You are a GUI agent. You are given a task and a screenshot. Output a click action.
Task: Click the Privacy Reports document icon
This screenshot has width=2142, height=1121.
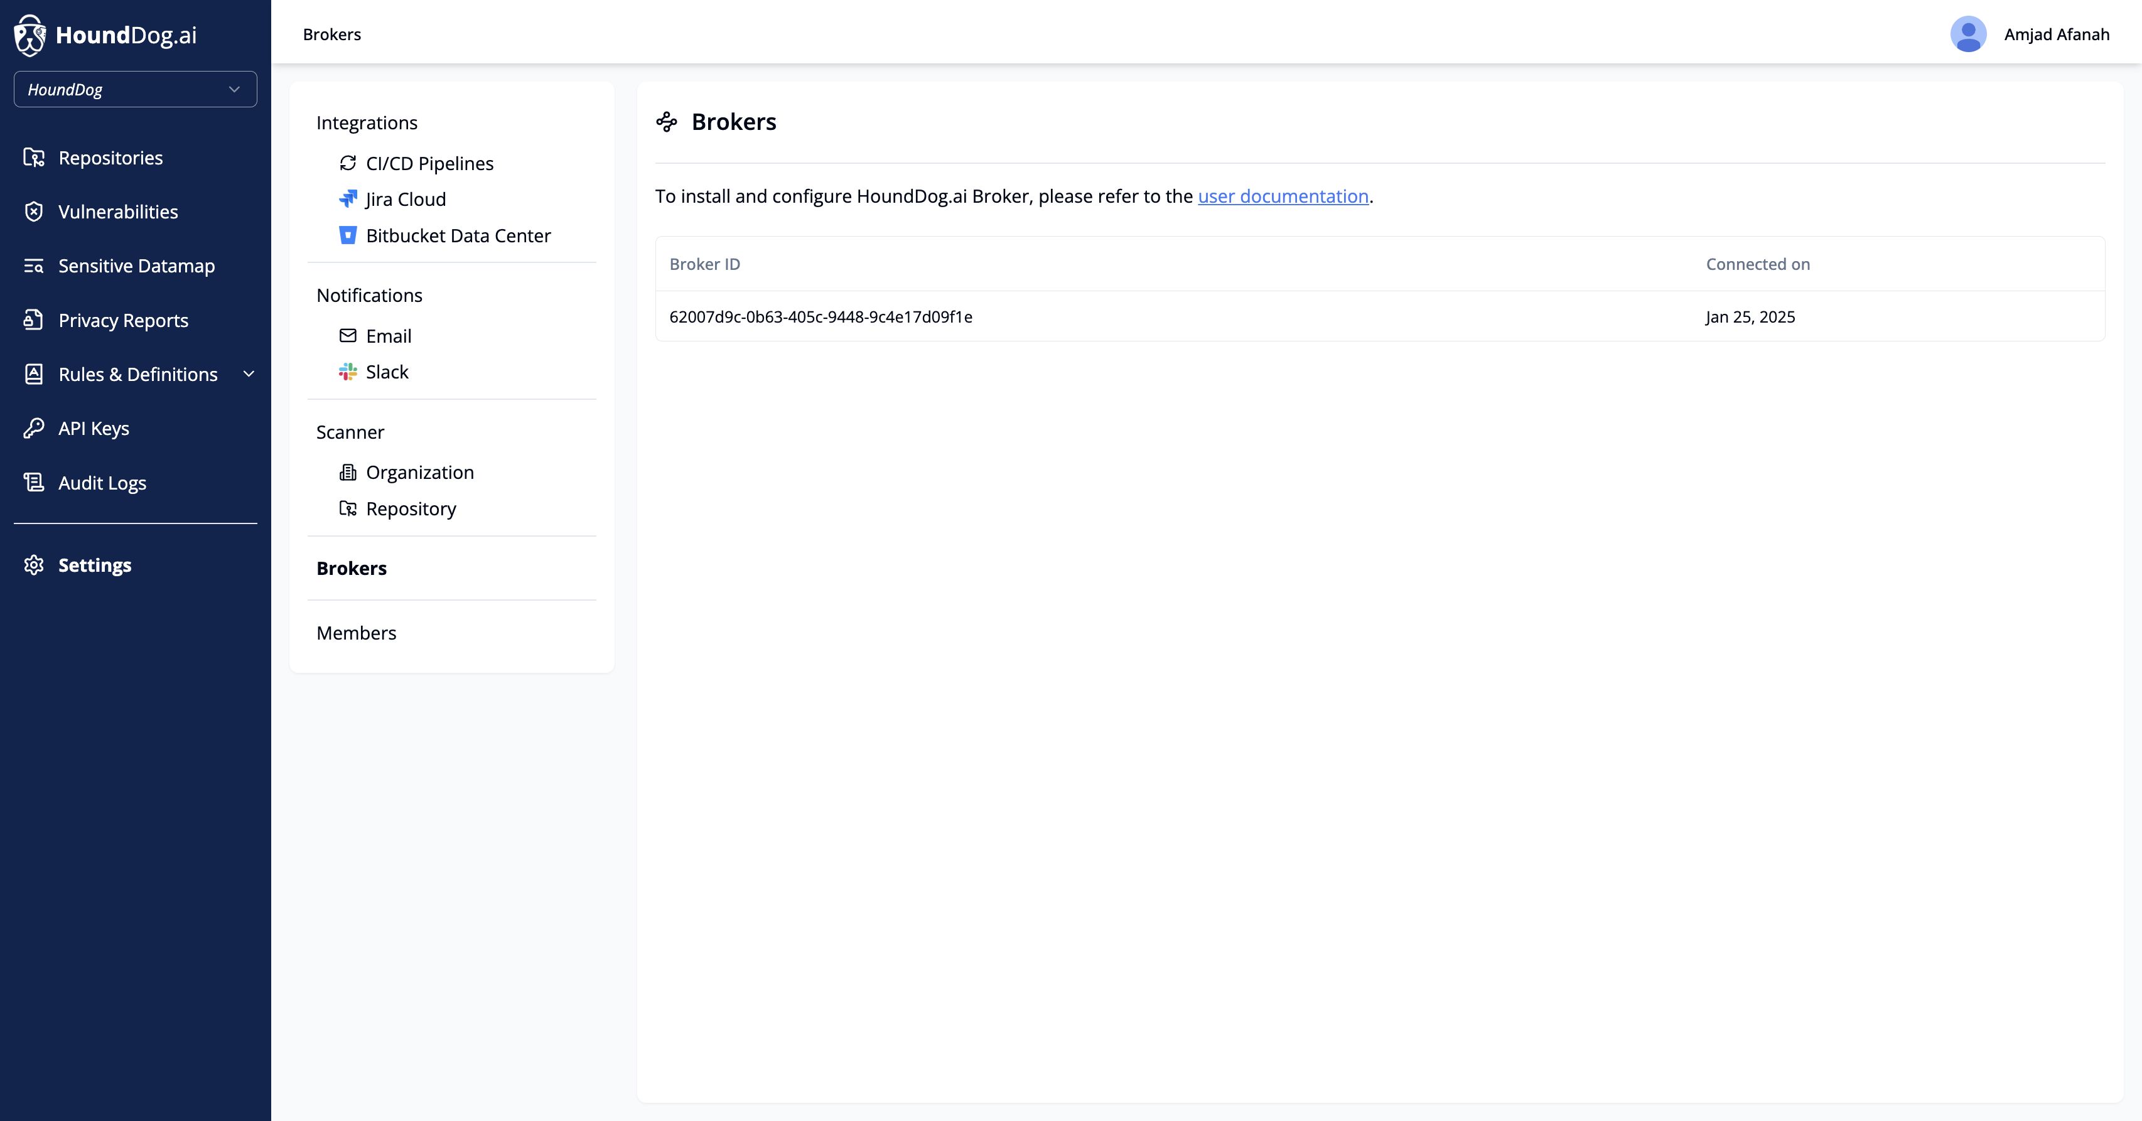pyautogui.click(x=34, y=320)
